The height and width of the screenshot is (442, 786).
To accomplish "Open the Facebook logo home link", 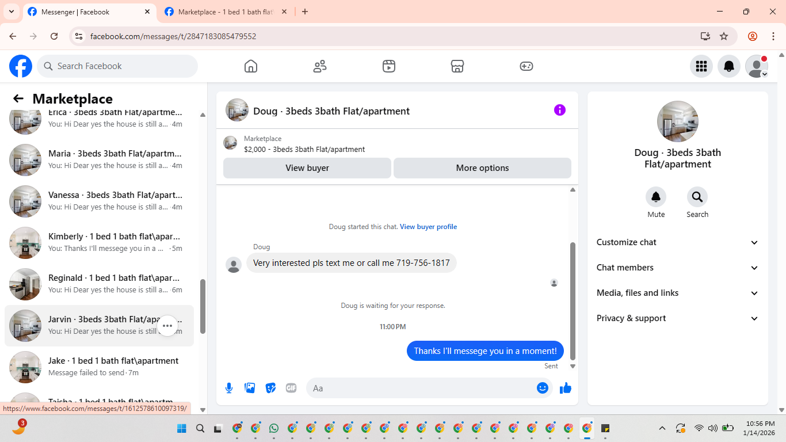I will tap(21, 66).
